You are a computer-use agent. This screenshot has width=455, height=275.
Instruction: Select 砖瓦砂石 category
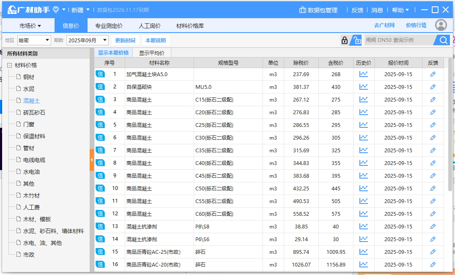coord(34,113)
